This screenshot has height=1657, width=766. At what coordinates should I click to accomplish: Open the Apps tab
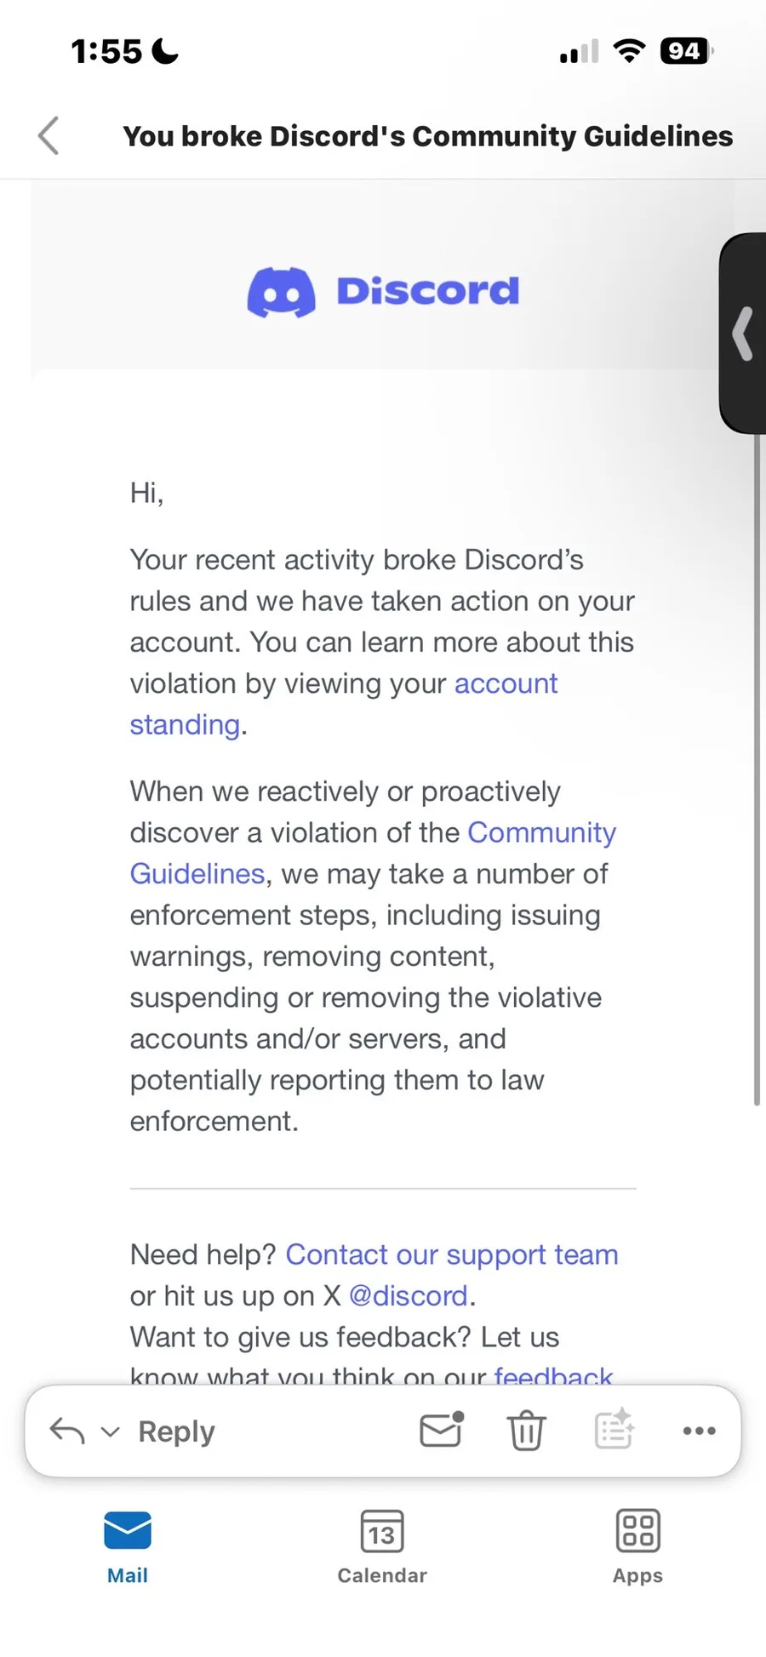coord(637,1546)
